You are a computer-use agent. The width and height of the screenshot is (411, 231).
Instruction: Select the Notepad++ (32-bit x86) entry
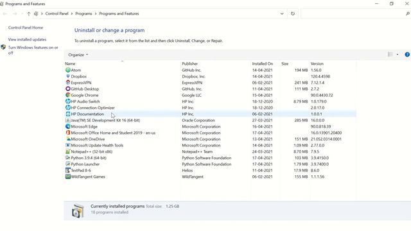pos(92,151)
